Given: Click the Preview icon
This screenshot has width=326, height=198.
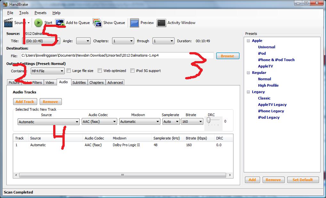Looking at the screenshot, I should click(x=134, y=23).
